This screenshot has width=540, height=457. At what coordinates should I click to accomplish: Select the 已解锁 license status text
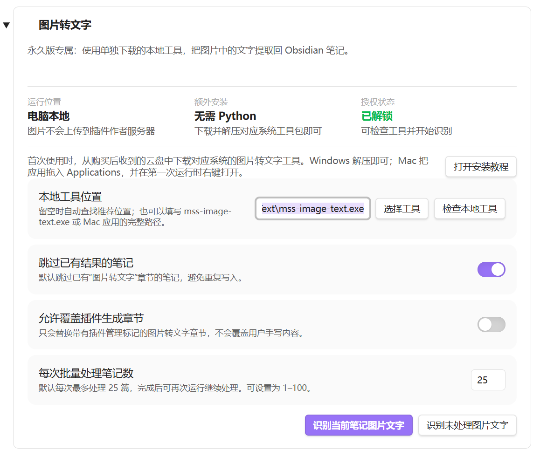click(x=377, y=116)
